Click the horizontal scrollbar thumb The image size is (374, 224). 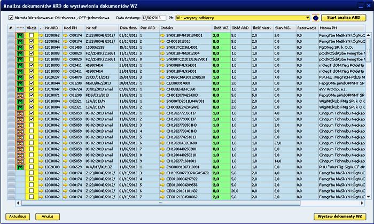[161, 203]
